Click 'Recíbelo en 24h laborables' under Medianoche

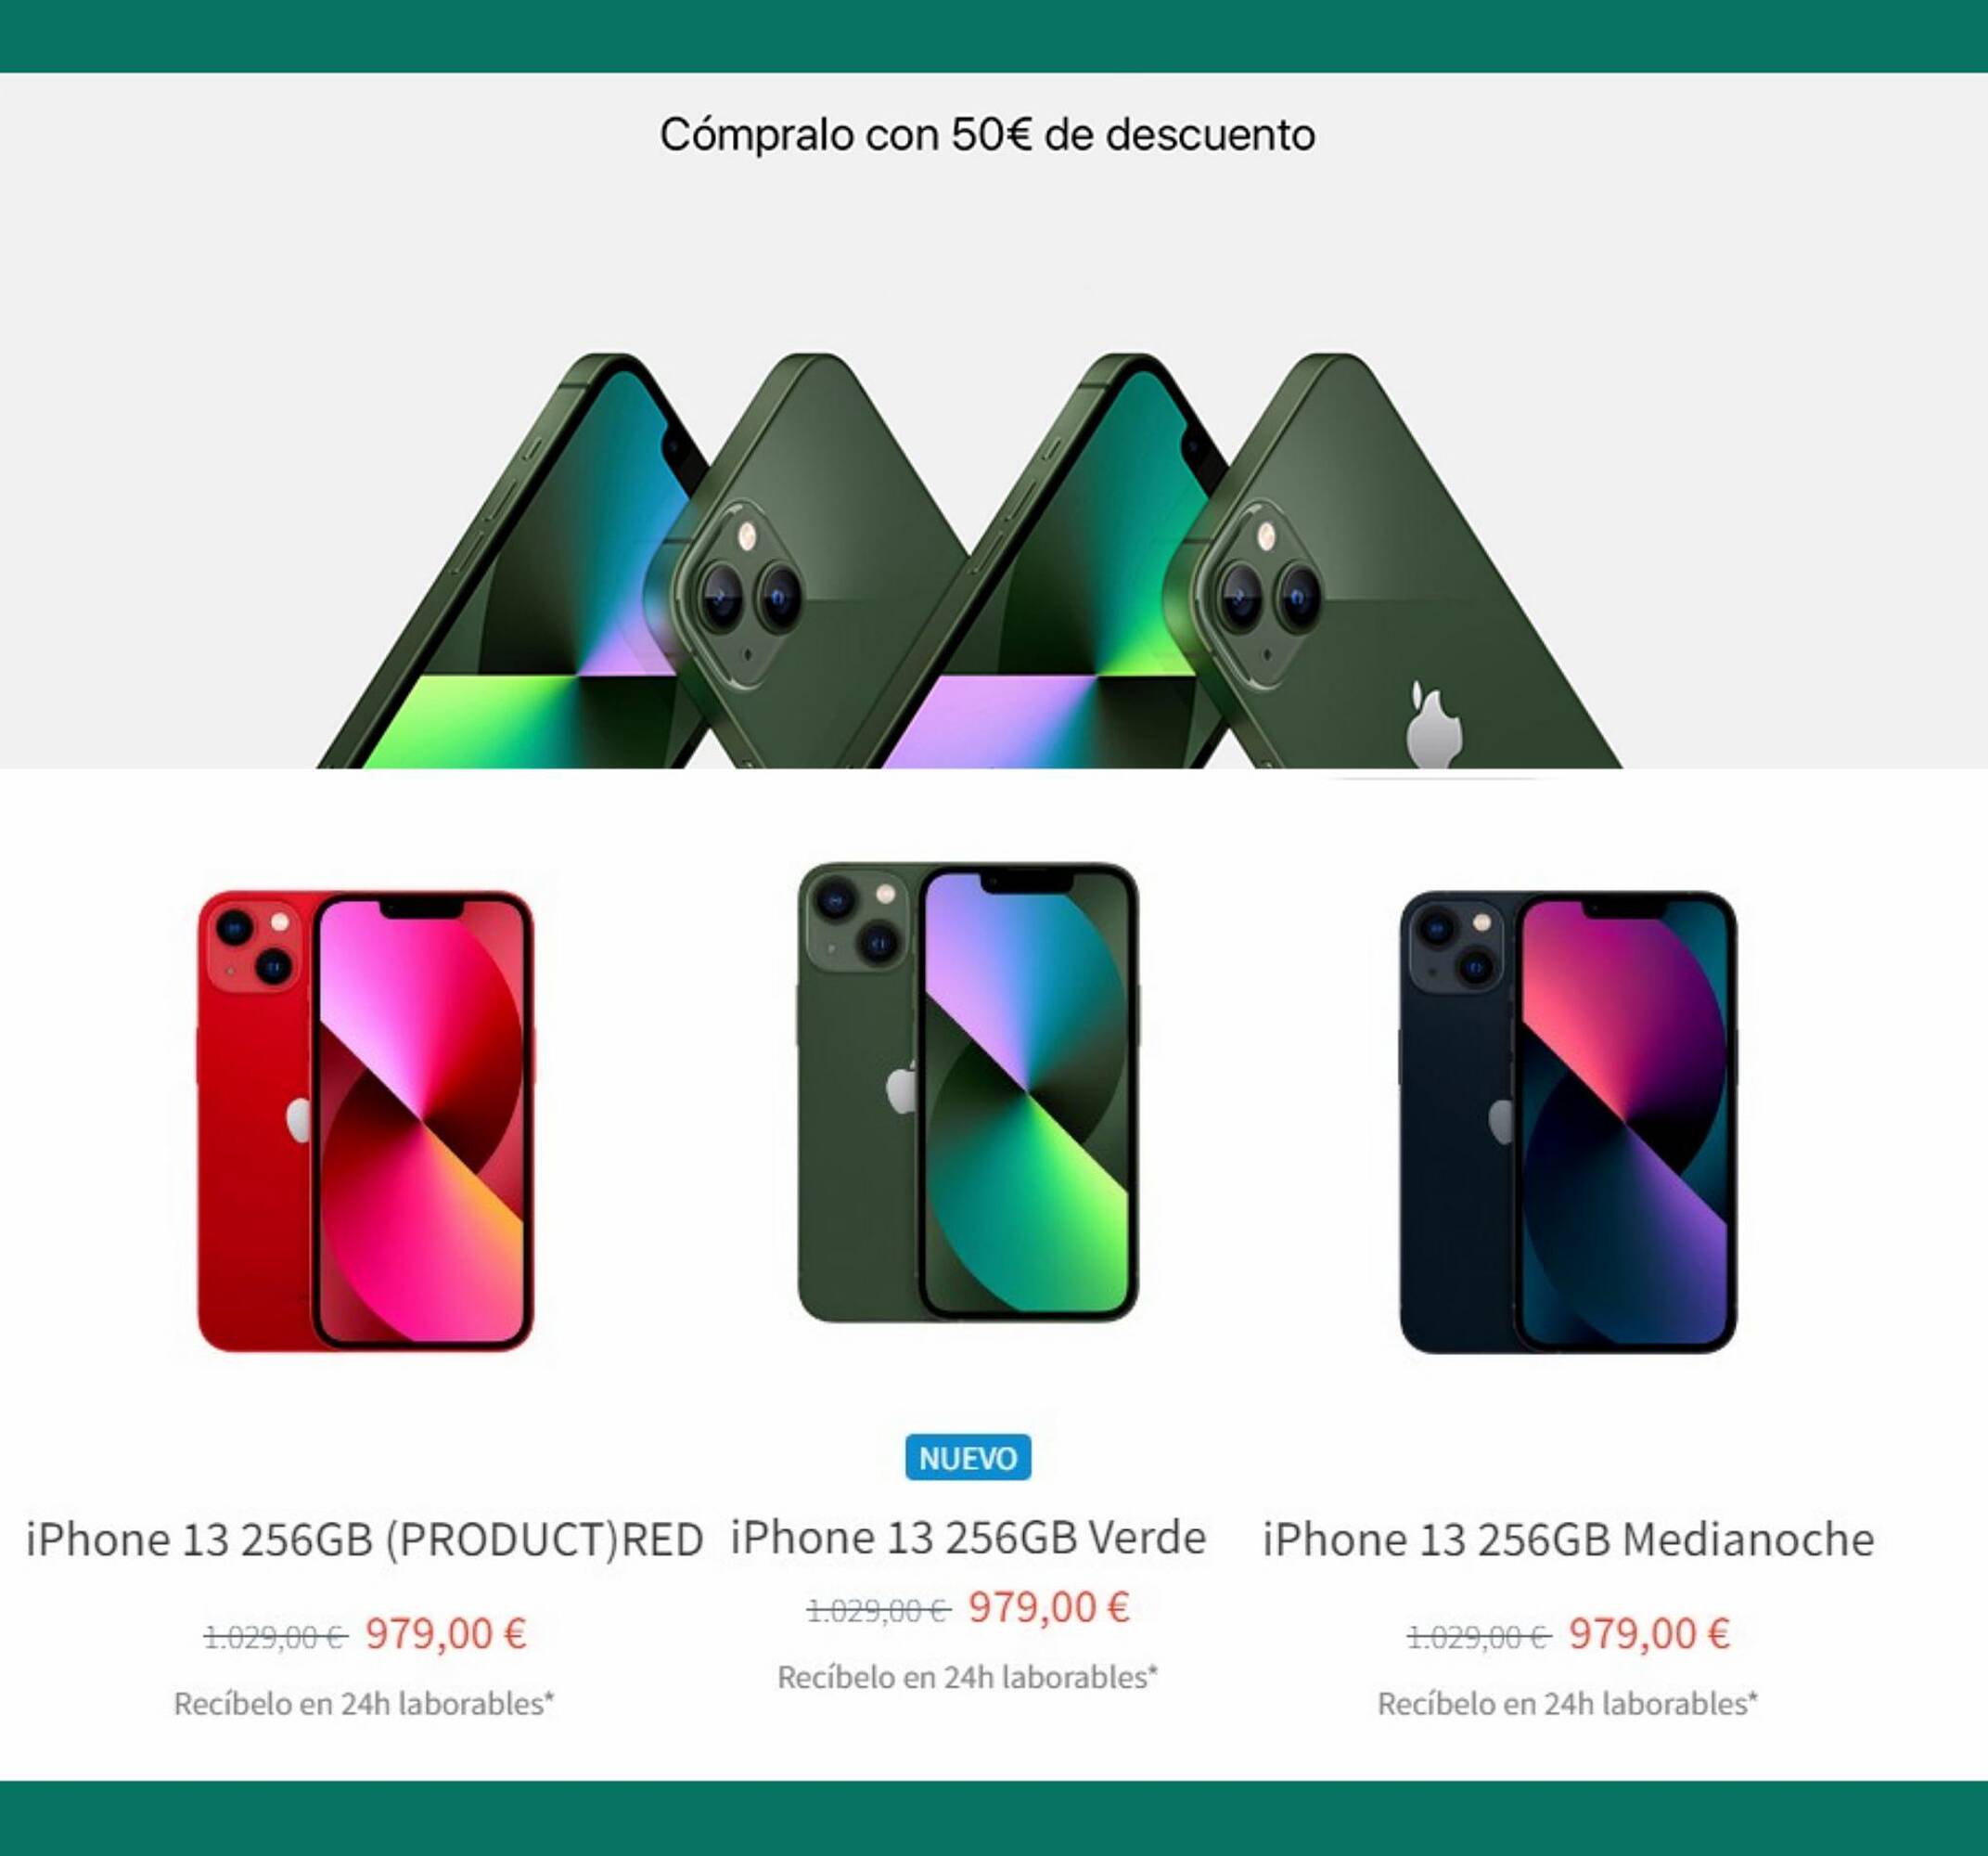[x=1568, y=1704]
